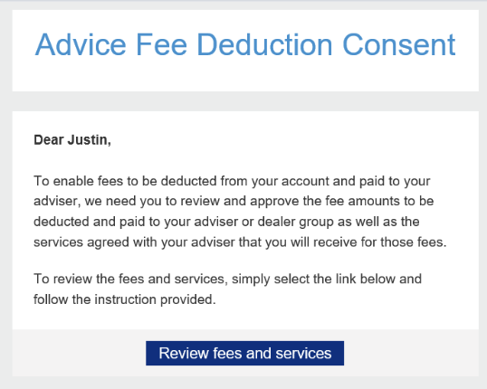
Task: Click the name Justin in the greeting
Action: click(89, 140)
